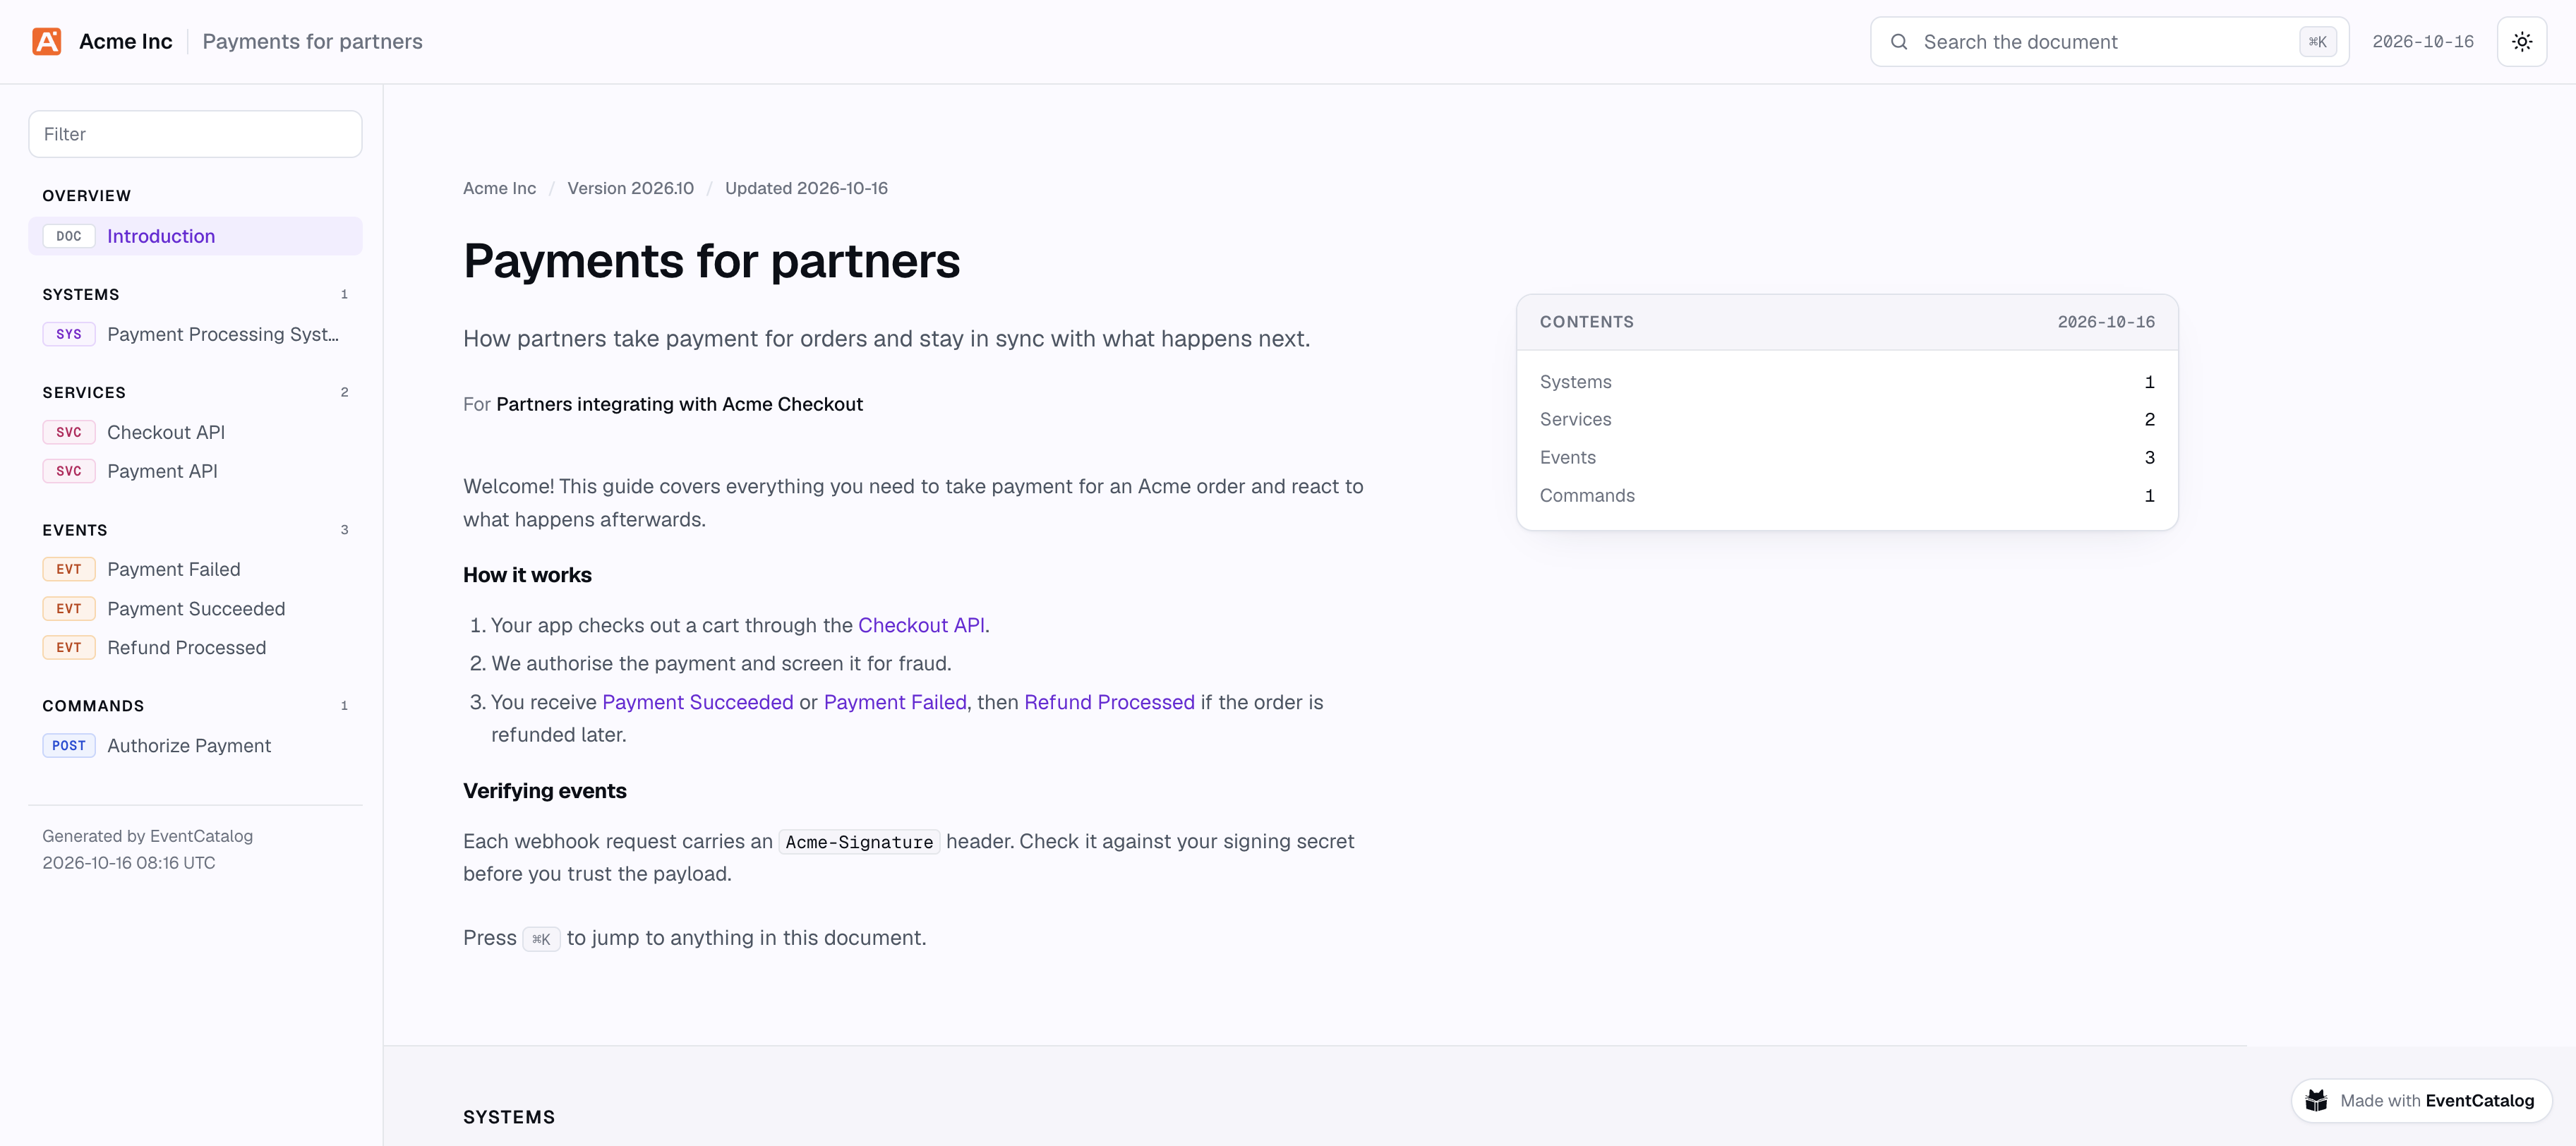This screenshot has height=1146, width=2576.
Task: Follow the Payment Failed link in text
Action: (895, 702)
